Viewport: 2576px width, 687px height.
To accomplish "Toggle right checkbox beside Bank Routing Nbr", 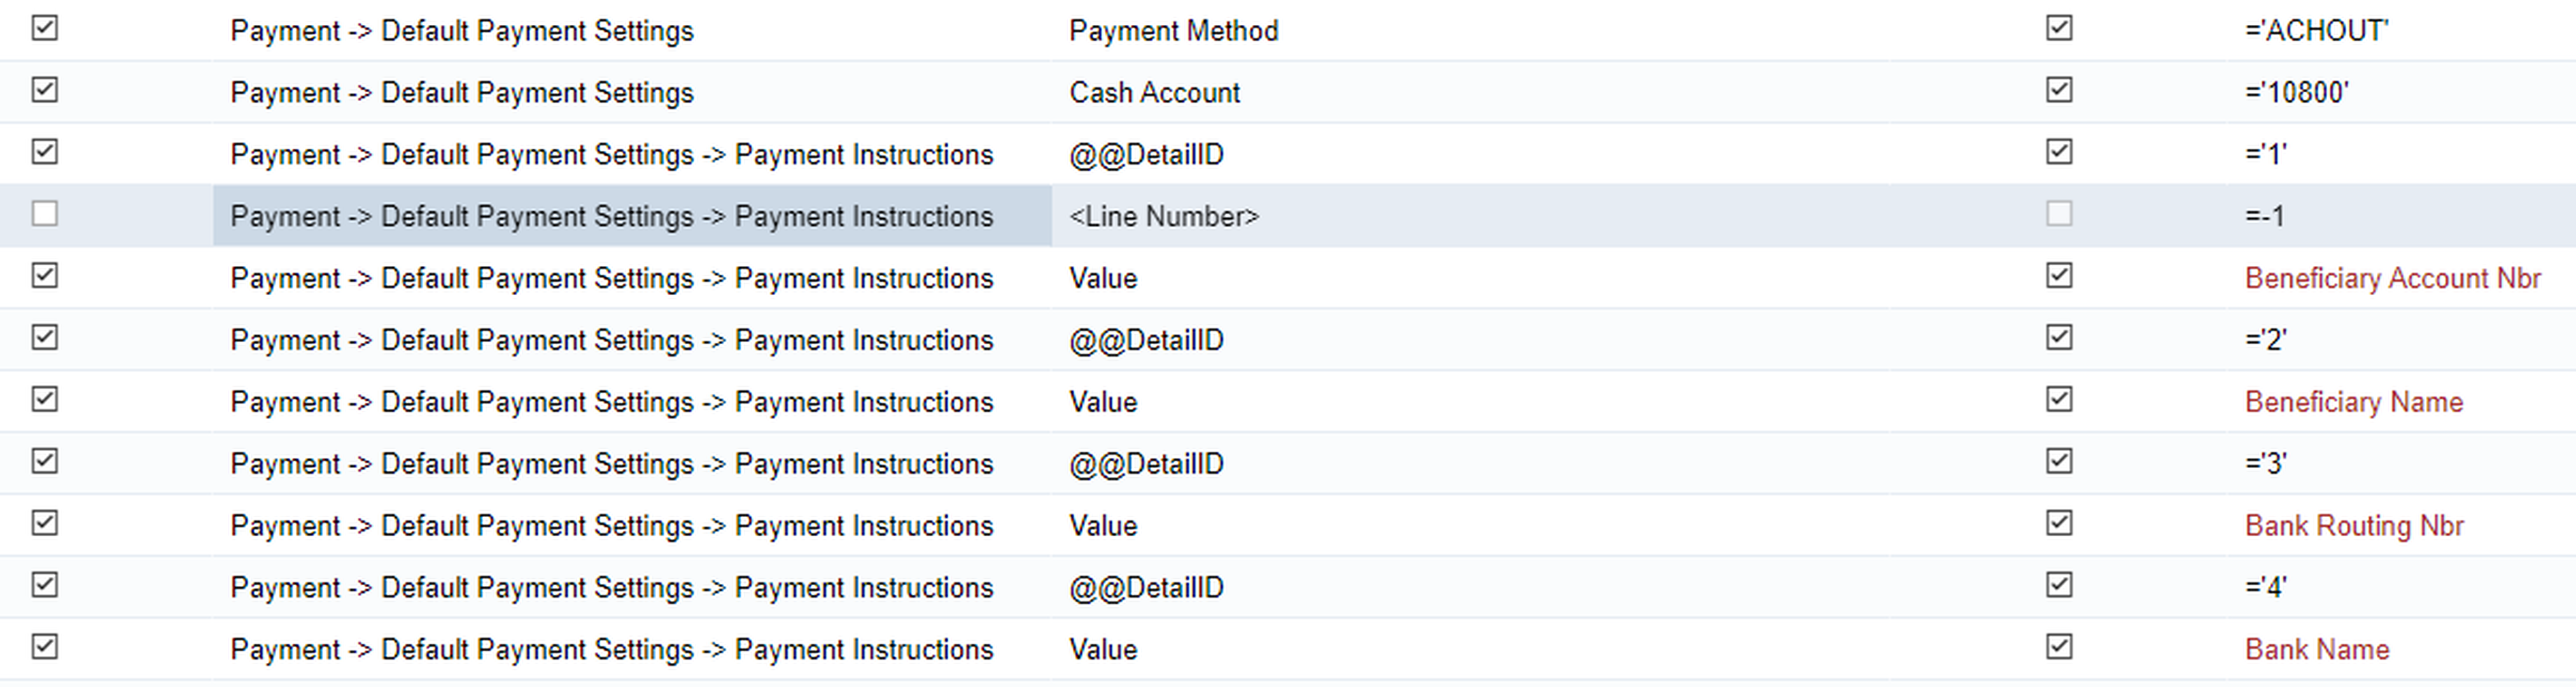I will pyautogui.click(x=2058, y=523).
